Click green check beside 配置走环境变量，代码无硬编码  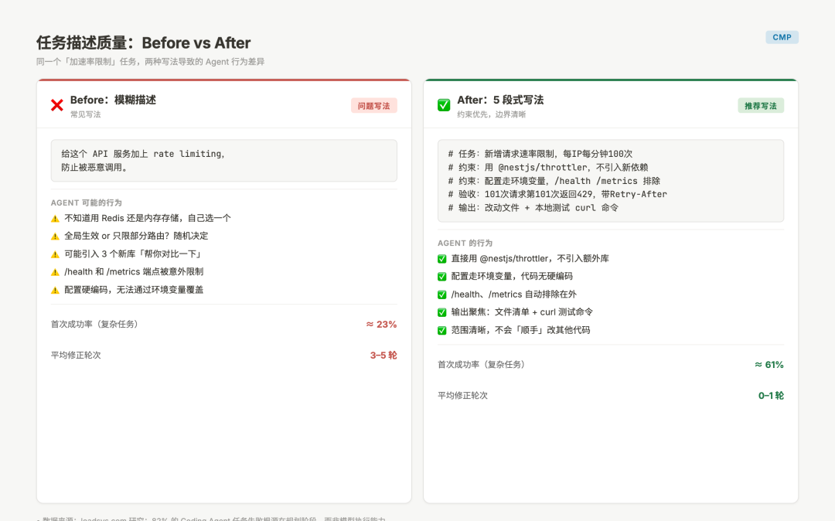point(442,277)
